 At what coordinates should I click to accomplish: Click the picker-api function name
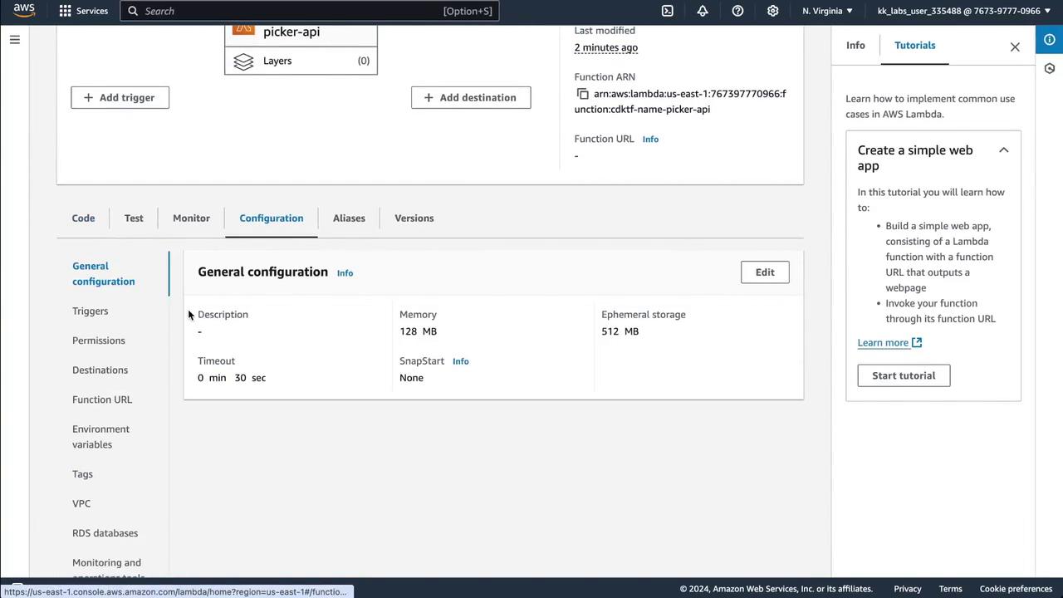tap(291, 32)
